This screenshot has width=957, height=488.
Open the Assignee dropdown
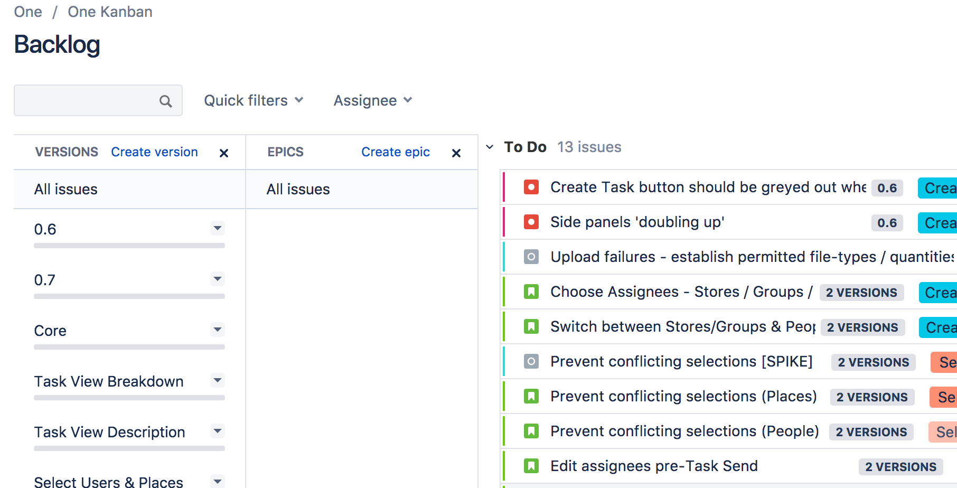coord(373,100)
